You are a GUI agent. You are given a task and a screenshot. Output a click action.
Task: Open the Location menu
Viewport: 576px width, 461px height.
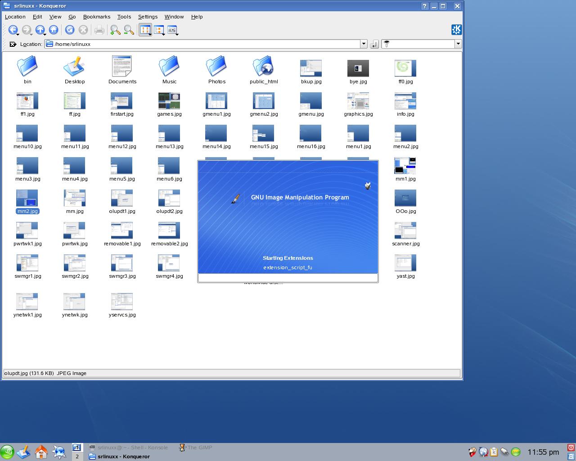click(x=15, y=17)
